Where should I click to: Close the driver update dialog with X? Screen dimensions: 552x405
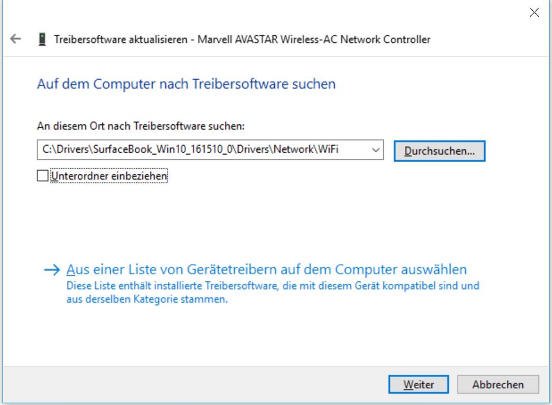point(534,12)
